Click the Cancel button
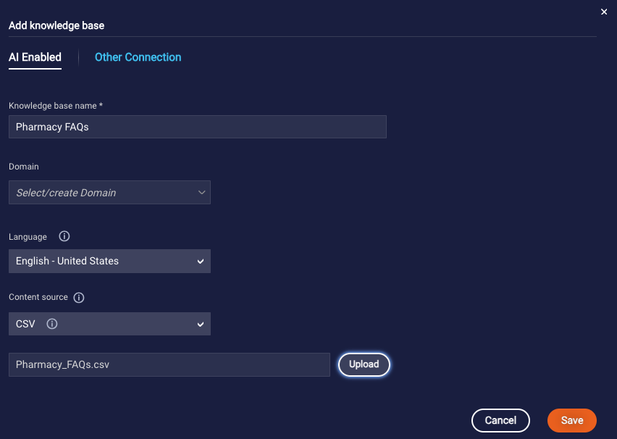Screen dimensions: 617x439 coord(500,420)
